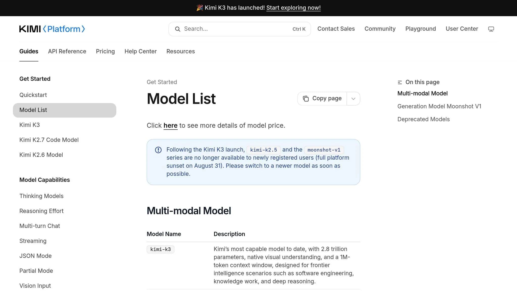
Task: Jump to Generation Model Moonshot V1 section
Action: coord(439,106)
